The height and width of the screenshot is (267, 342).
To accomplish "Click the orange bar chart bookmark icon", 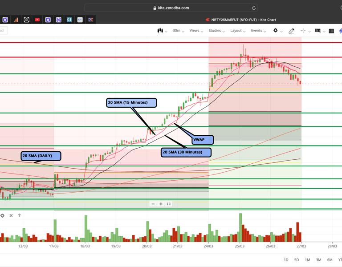I will click(x=16, y=20).
